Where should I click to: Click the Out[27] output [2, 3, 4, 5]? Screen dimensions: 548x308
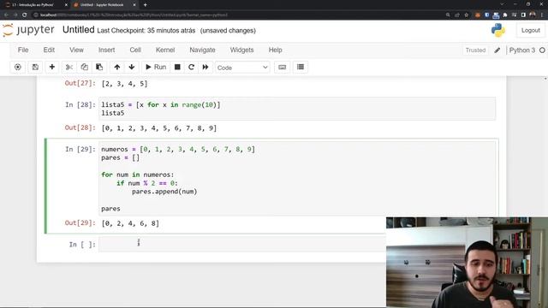[x=124, y=84]
